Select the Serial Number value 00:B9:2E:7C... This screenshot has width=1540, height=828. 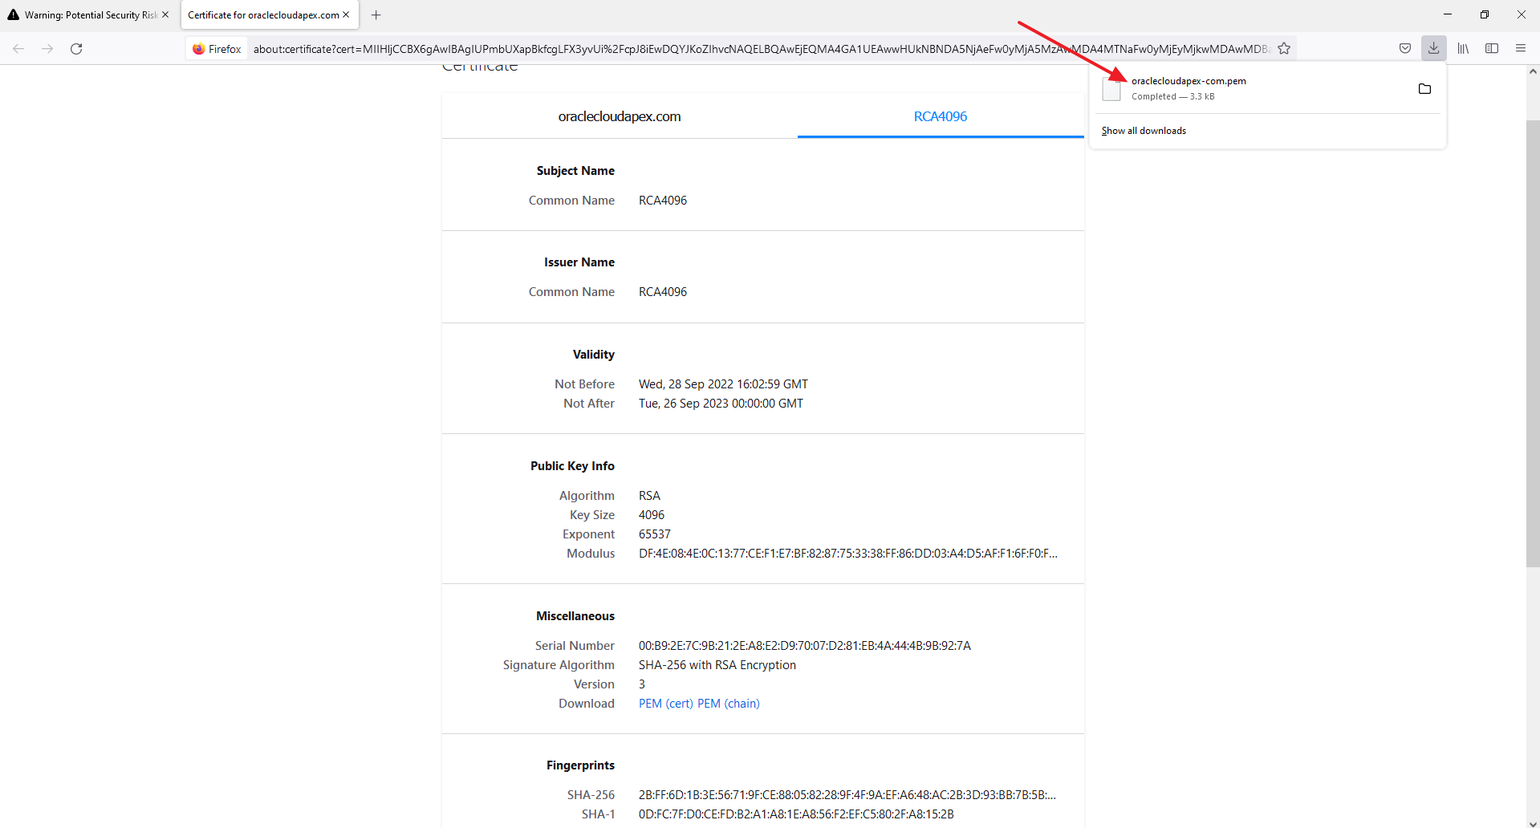(x=805, y=646)
